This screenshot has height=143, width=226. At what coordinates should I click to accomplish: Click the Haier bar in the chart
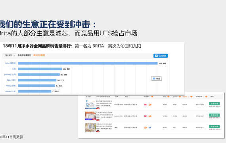point(37,80)
